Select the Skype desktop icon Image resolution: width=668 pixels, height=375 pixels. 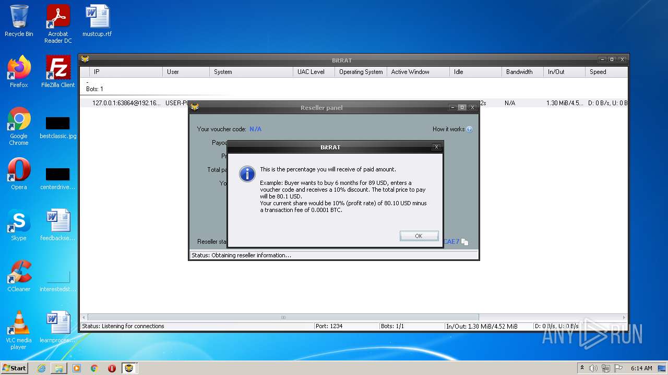pos(19,225)
